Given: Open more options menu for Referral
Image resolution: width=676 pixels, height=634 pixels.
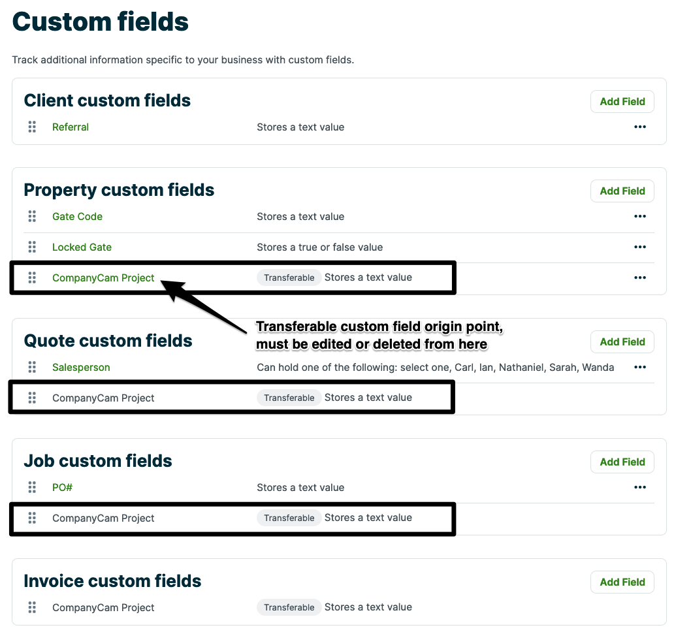Looking at the screenshot, I should pyautogui.click(x=639, y=127).
